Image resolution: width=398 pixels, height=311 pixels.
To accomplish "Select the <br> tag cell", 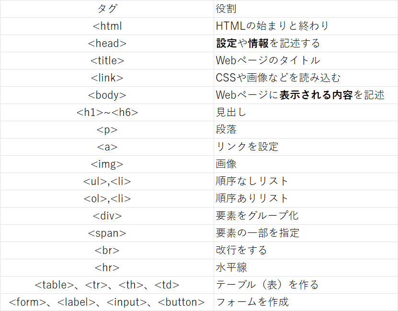I will [x=107, y=250].
